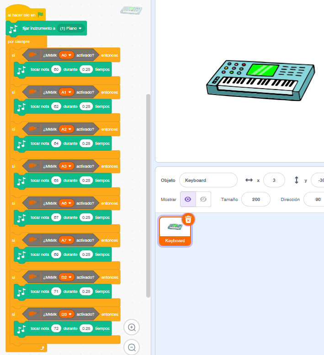Hide the sprite using crossed-eye button
Viewport: 324px width, 355px height.
(203, 199)
